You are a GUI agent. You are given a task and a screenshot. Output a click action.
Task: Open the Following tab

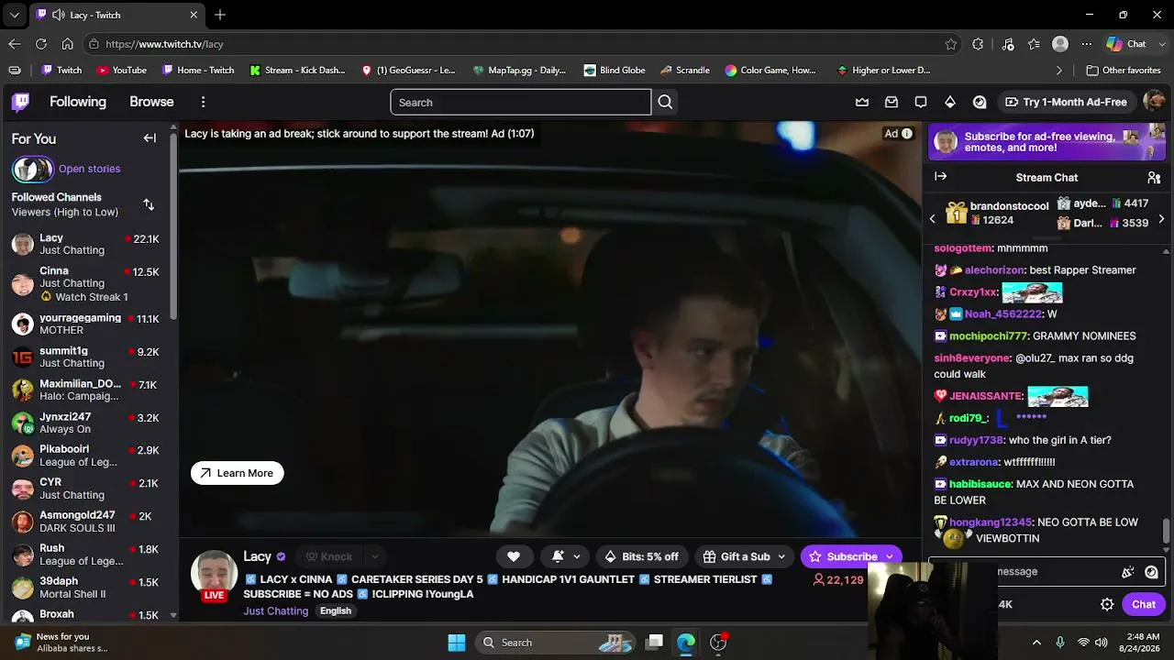click(x=78, y=102)
